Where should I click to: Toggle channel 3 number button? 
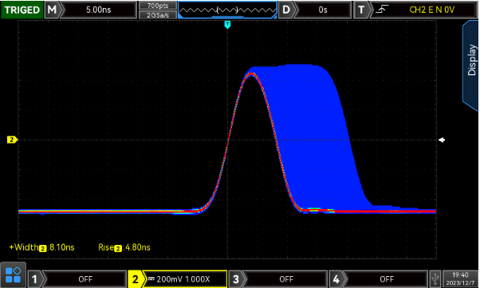(x=236, y=279)
